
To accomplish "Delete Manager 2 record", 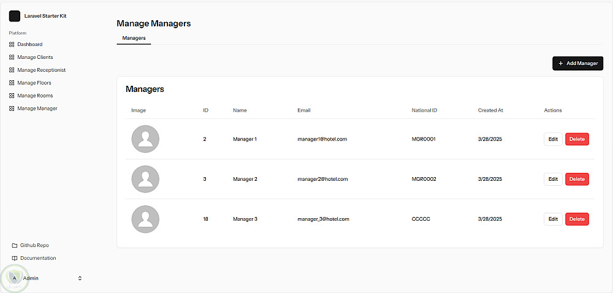I will click(577, 179).
